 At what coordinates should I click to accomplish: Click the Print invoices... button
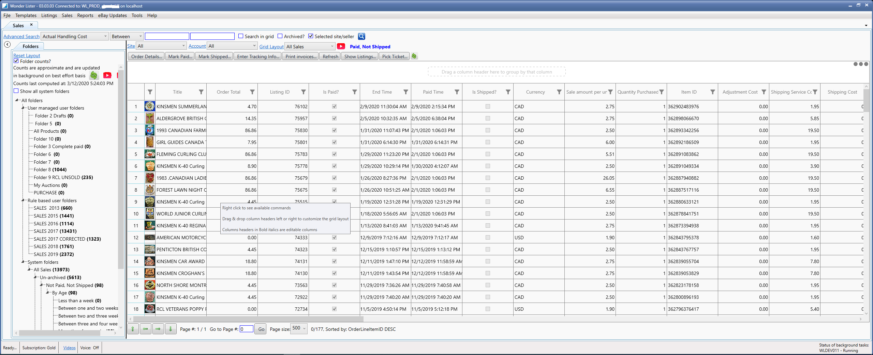(301, 57)
